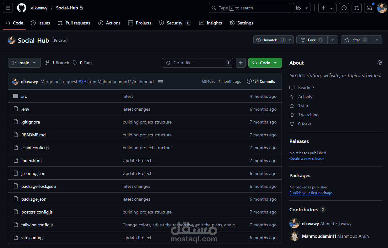Switch to the Projects tab
Image resolution: width=388 pixels, height=248 pixels.
click(x=140, y=23)
